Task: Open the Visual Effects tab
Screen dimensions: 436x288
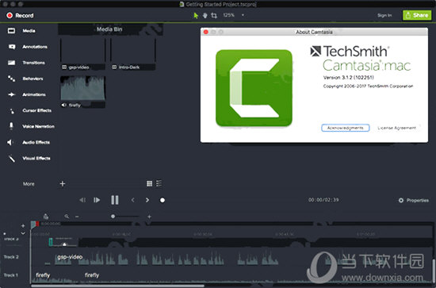Action: pos(29,159)
